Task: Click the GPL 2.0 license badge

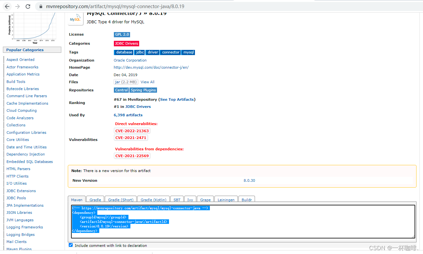Action: [x=122, y=34]
